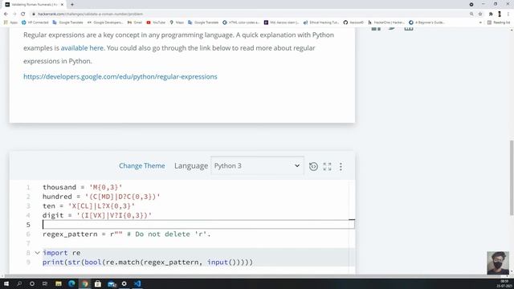Click the page's vertical scrollbar thumb
This screenshot has height=289, width=514.
(512, 177)
